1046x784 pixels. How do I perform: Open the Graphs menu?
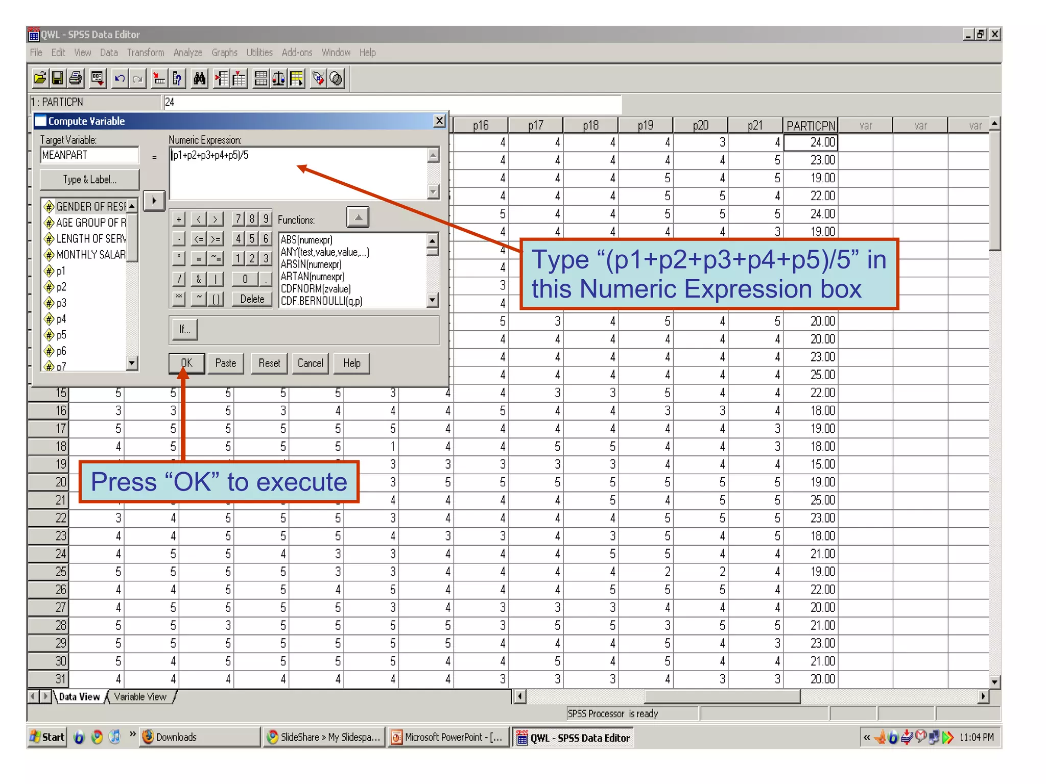click(225, 53)
